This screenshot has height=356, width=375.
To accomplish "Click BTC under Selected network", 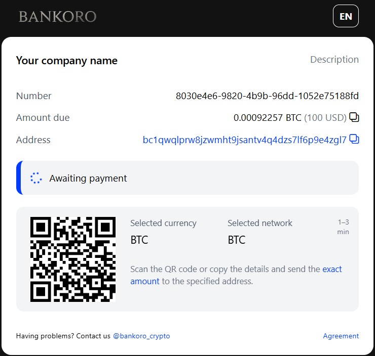I will point(237,240).
